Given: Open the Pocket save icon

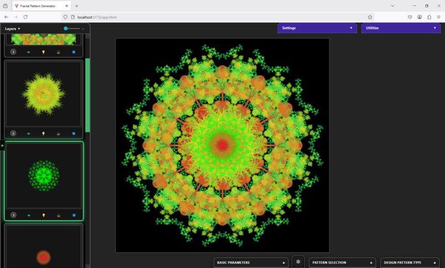Looking at the screenshot, I should click(x=410, y=17).
